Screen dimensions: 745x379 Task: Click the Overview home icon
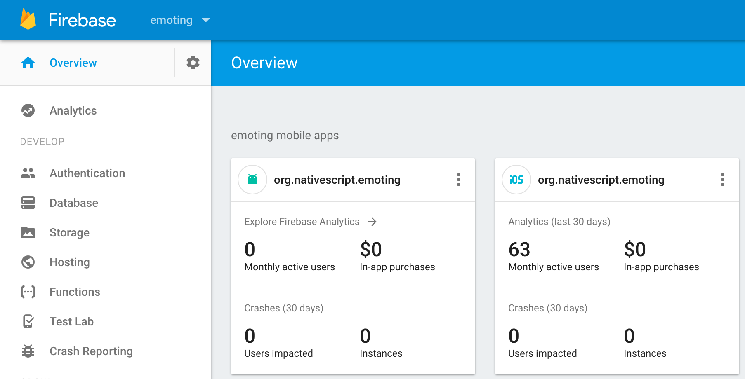point(28,63)
